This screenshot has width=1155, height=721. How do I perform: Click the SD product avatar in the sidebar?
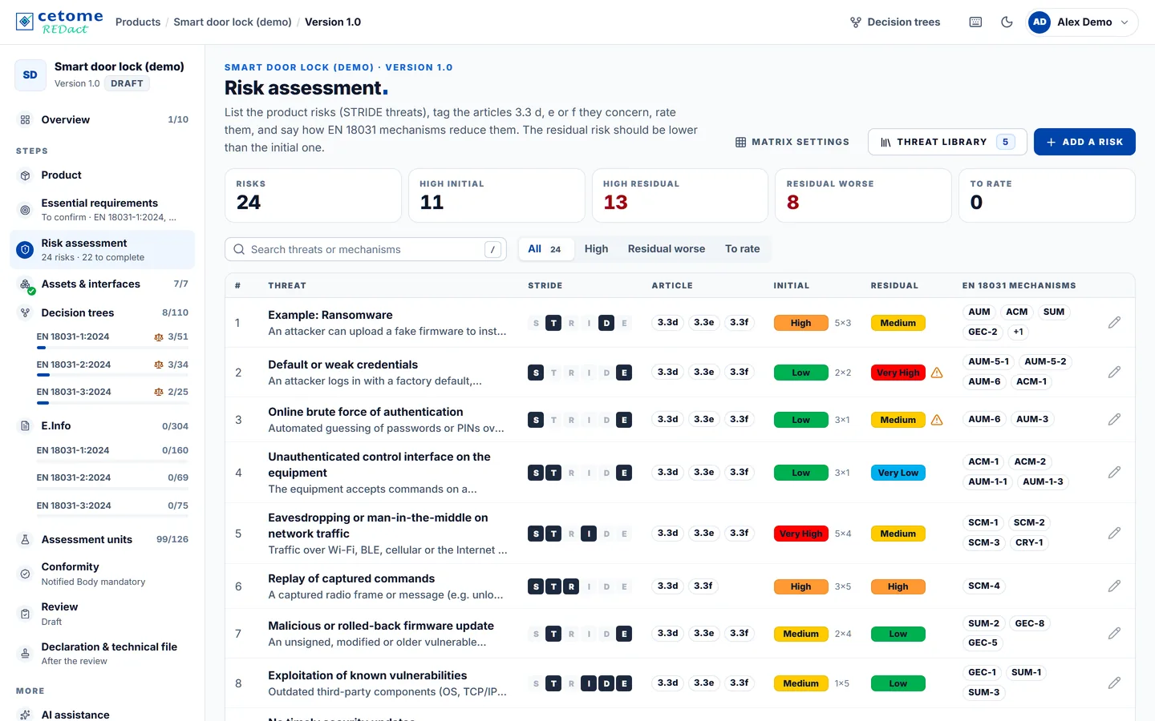point(30,75)
